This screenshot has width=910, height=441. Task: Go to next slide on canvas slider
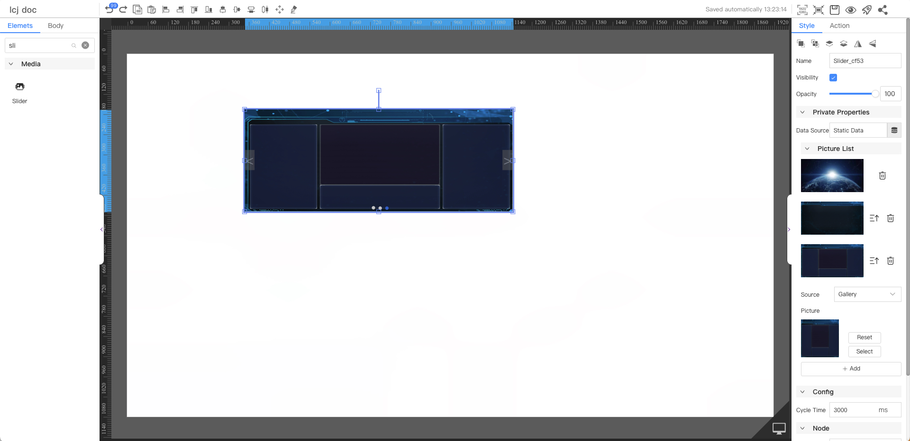(508, 160)
